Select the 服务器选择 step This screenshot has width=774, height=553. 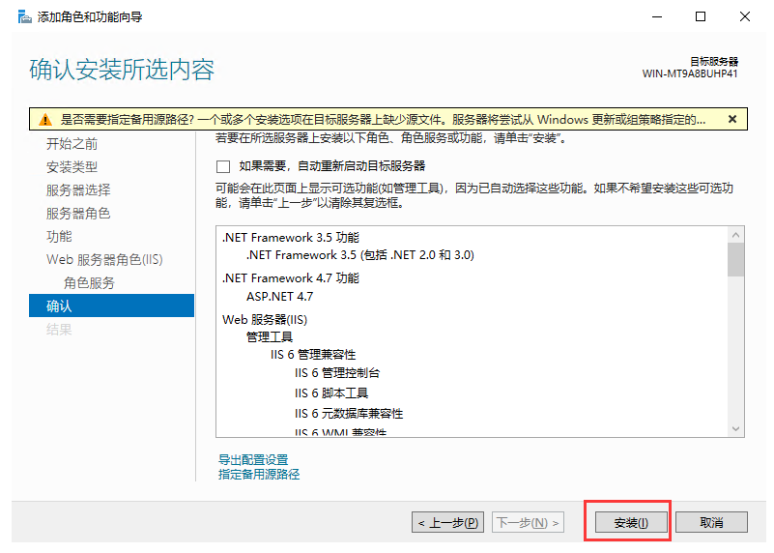click(78, 189)
